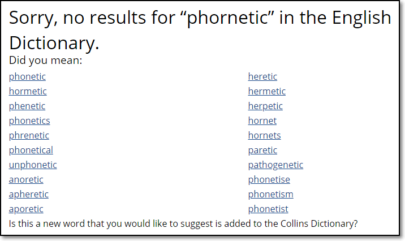
Task: Follow the 'phonetics' suggestion
Action: (x=29, y=120)
